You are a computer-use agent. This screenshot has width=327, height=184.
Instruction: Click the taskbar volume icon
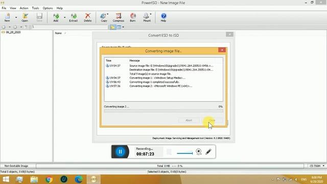296,179
